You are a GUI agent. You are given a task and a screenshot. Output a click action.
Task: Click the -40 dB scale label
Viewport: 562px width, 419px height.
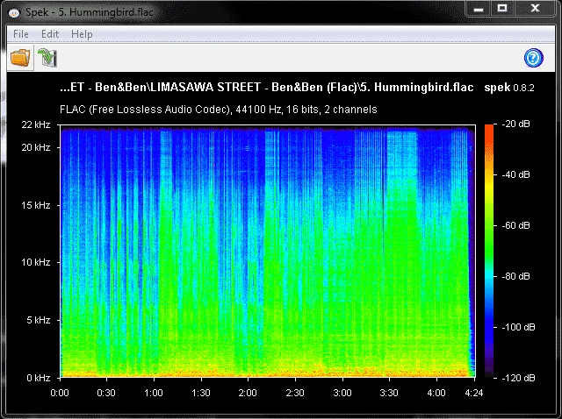click(x=515, y=174)
